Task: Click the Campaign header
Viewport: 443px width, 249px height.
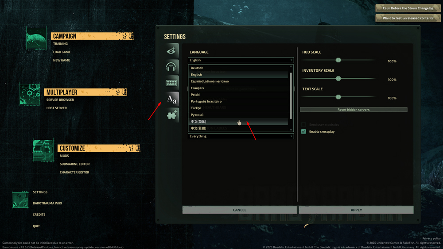Action: 92,36
